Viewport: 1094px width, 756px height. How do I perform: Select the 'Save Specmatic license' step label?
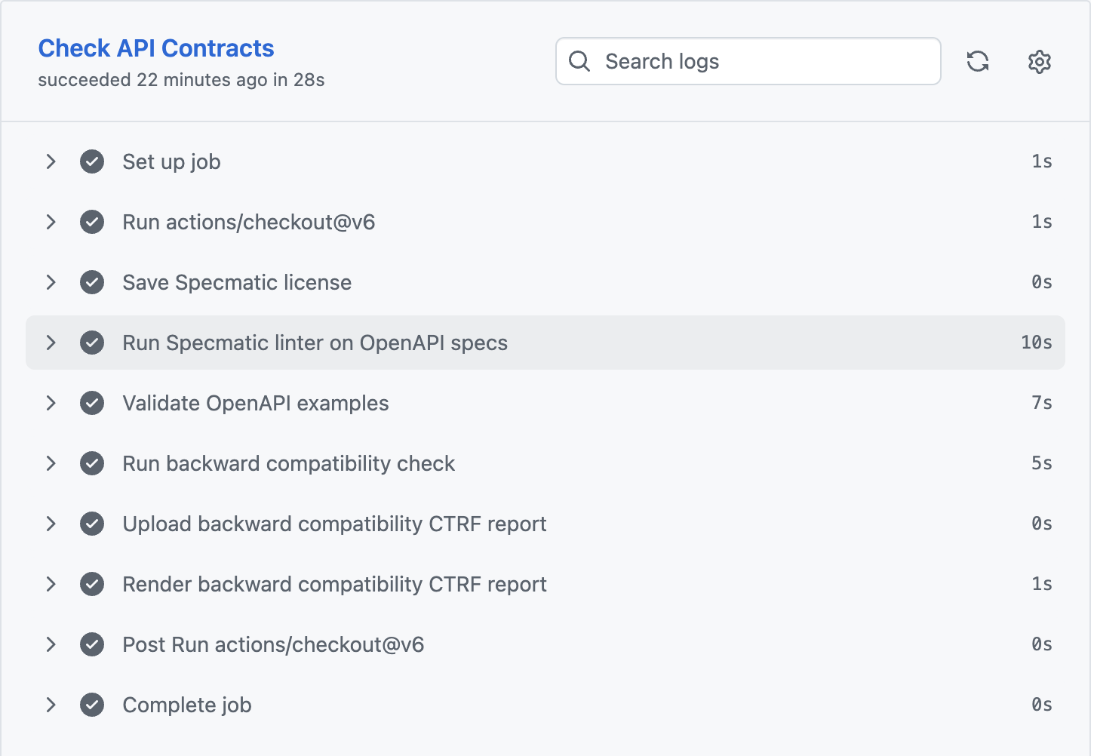point(237,283)
